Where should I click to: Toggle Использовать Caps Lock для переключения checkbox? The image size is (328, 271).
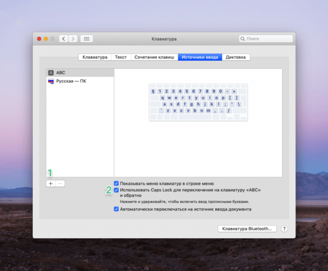point(116,190)
